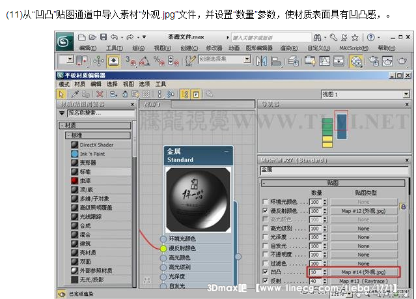Click the New file icon
The image size is (416, 299).
pyautogui.click(x=82, y=37)
